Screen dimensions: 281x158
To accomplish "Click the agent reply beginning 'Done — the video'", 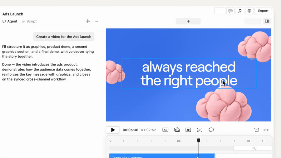I will (47, 72).
